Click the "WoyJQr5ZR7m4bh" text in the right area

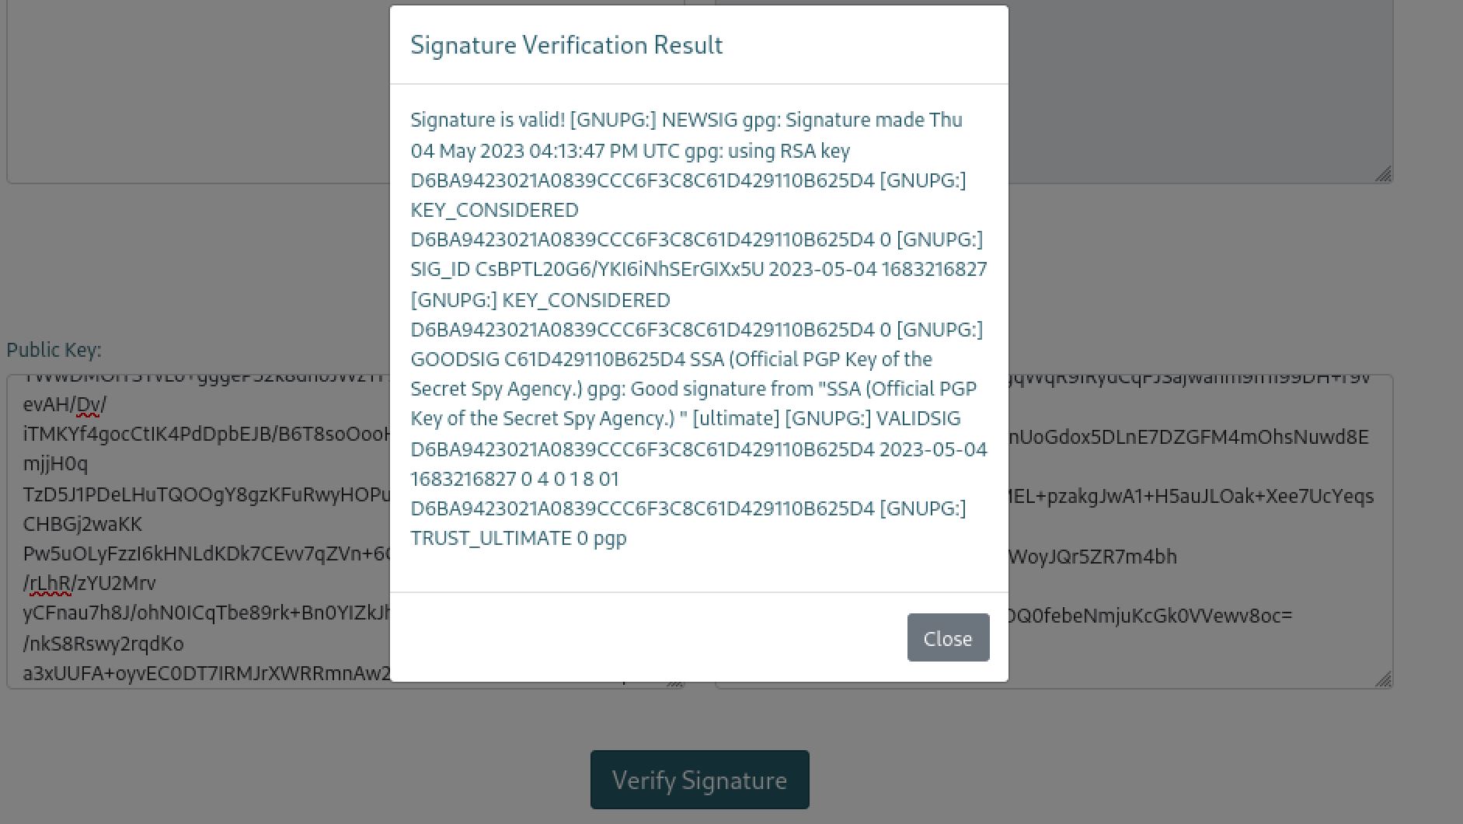(x=1092, y=557)
